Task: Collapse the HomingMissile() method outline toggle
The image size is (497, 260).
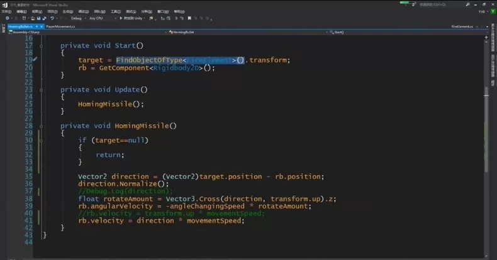Action: pyautogui.click(x=41, y=126)
